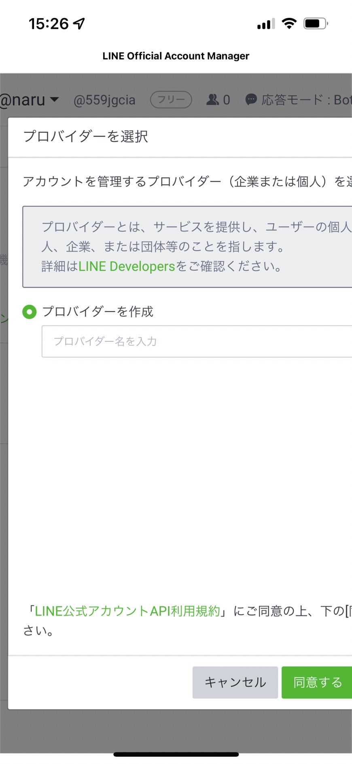Tap the 応答モード chat bubble icon
Image resolution: width=352 pixels, height=764 pixels.
pyautogui.click(x=251, y=99)
